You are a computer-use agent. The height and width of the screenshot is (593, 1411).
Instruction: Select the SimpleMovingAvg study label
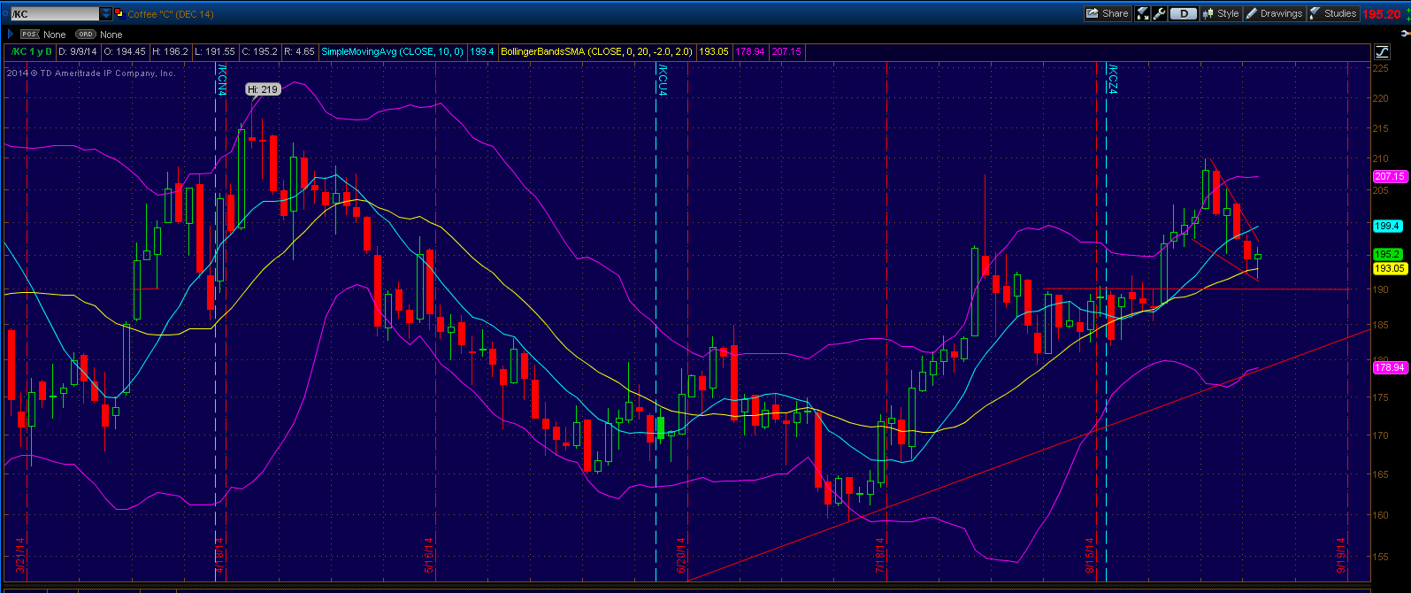coord(392,51)
